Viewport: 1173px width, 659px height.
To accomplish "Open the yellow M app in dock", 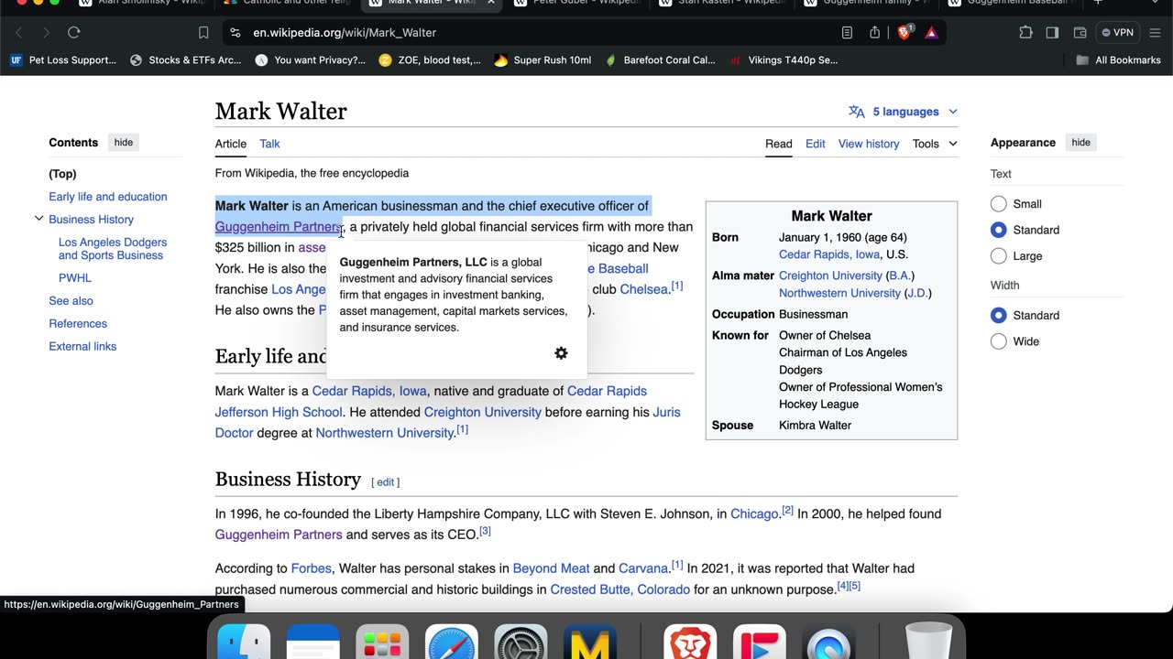I will (x=590, y=643).
